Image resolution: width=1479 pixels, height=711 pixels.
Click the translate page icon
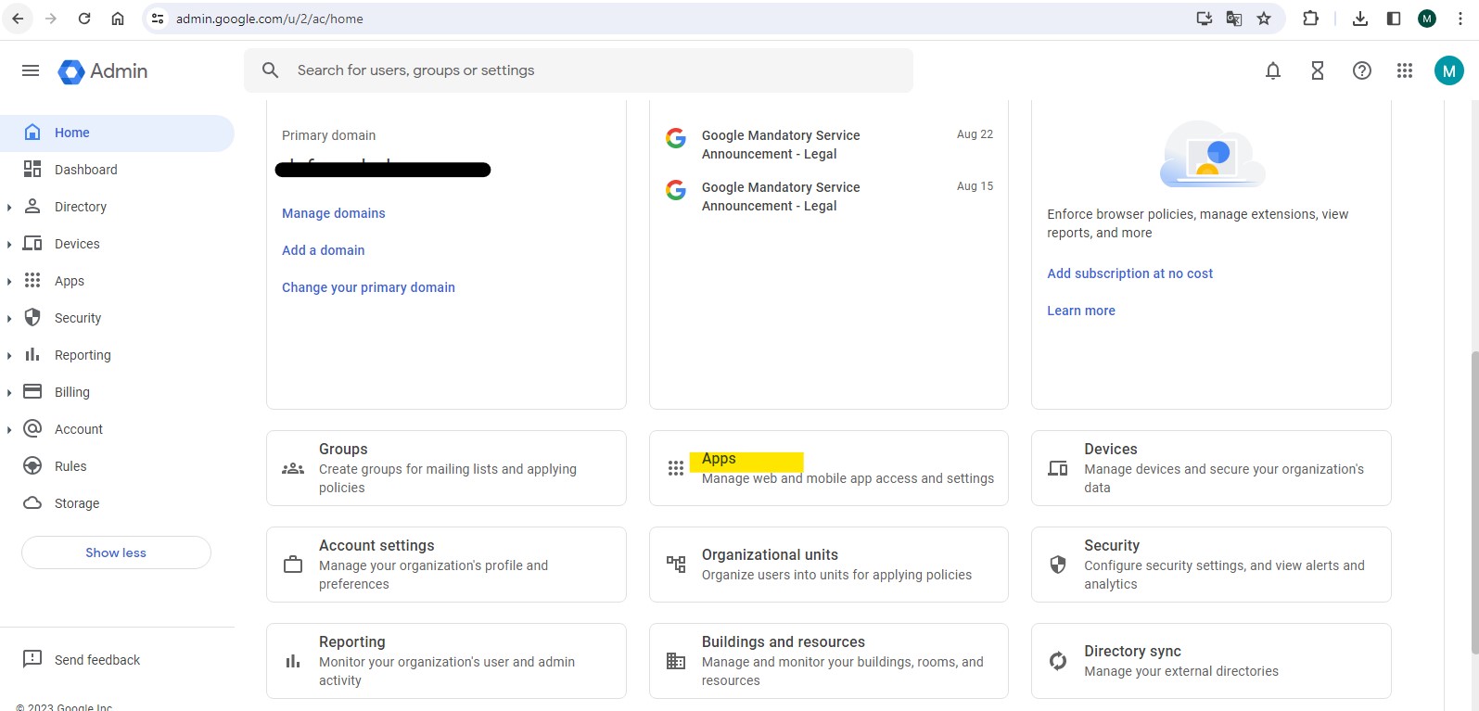1234,19
